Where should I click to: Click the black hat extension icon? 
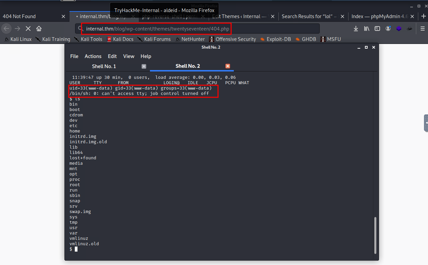(x=410, y=29)
